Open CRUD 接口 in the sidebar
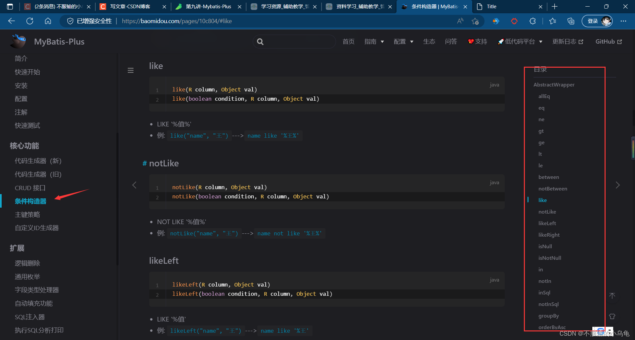This screenshot has height=340, width=635. (30, 188)
